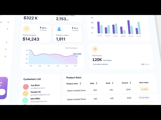This screenshot has width=161, height=120.
Task: Click the up arrow beside 28 %
Action: pyautogui.click(x=41, y=28)
